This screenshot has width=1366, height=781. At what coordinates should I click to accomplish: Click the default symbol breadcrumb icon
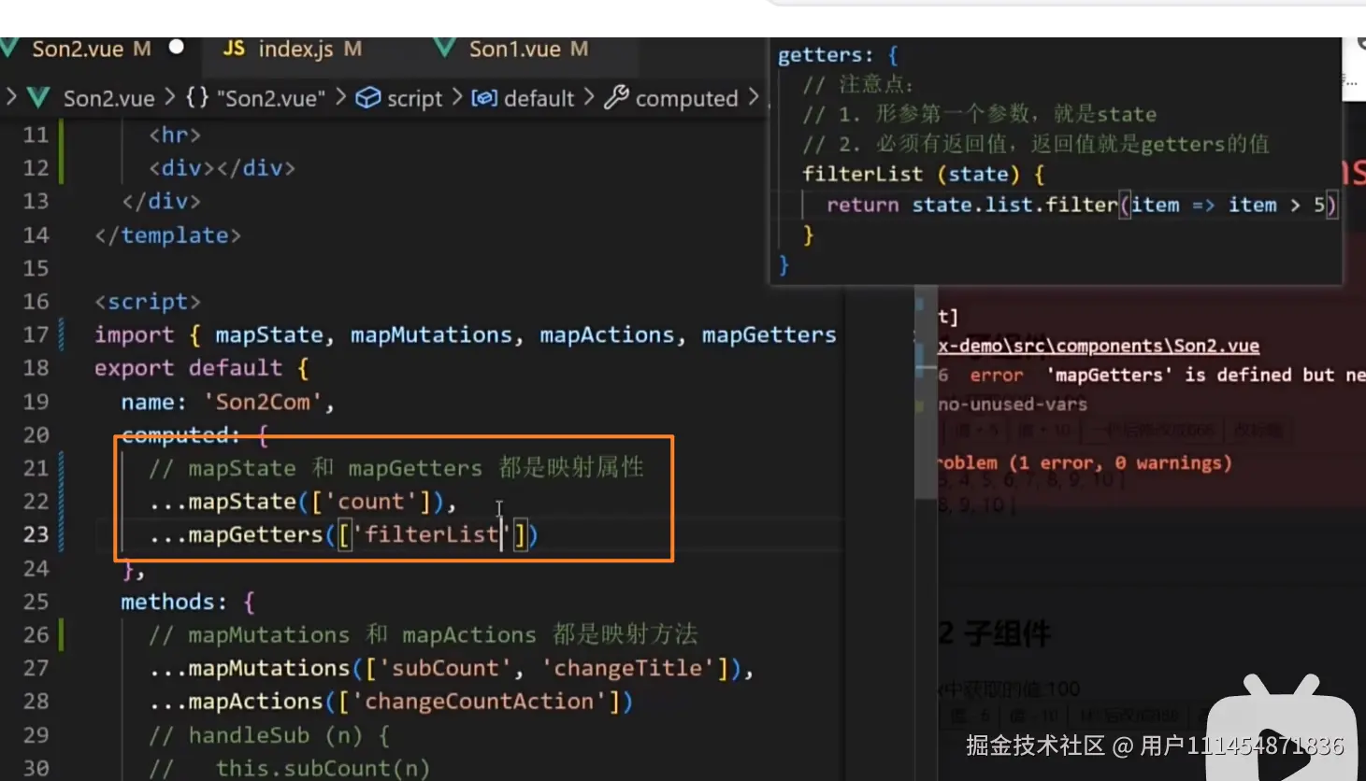(x=483, y=97)
